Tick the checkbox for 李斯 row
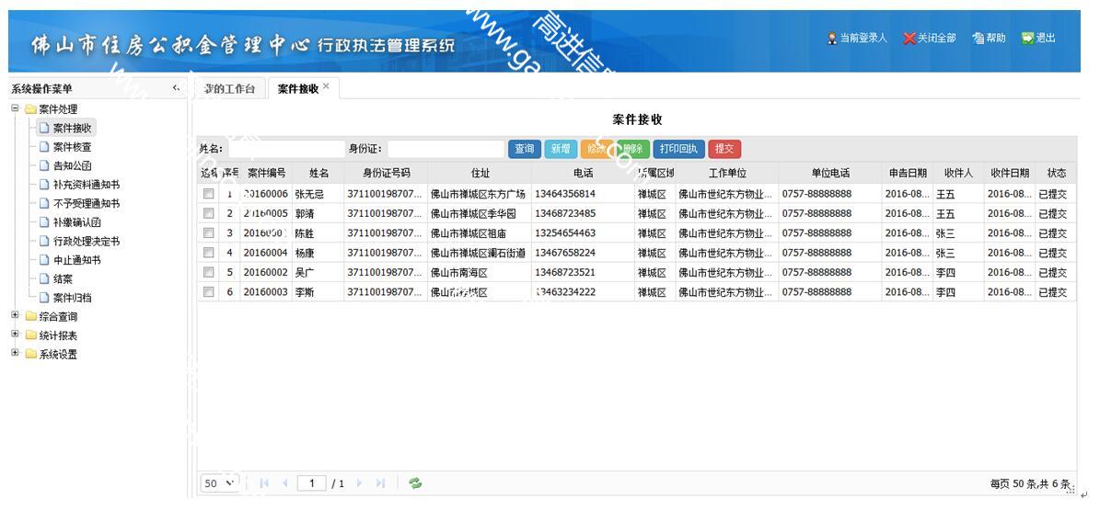The height and width of the screenshot is (510, 1100). [209, 292]
